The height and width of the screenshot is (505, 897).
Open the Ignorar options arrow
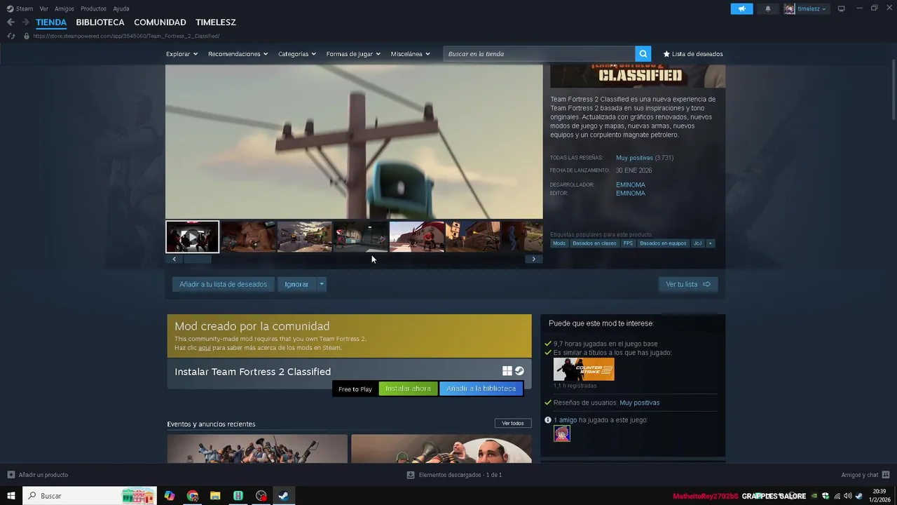pyautogui.click(x=322, y=284)
